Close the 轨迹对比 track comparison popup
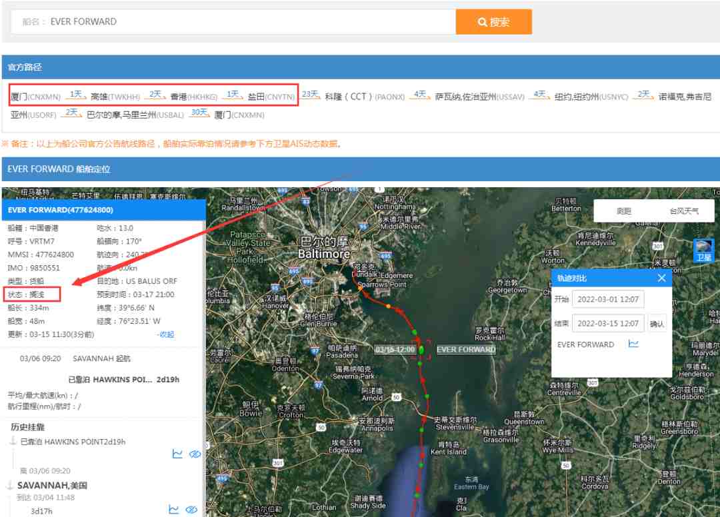 point(661,278)
